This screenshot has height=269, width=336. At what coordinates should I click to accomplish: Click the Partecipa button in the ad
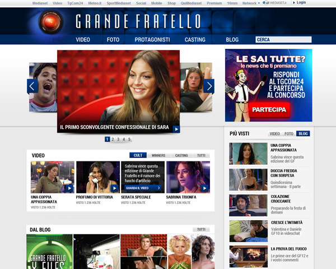(x=269, y=110)
